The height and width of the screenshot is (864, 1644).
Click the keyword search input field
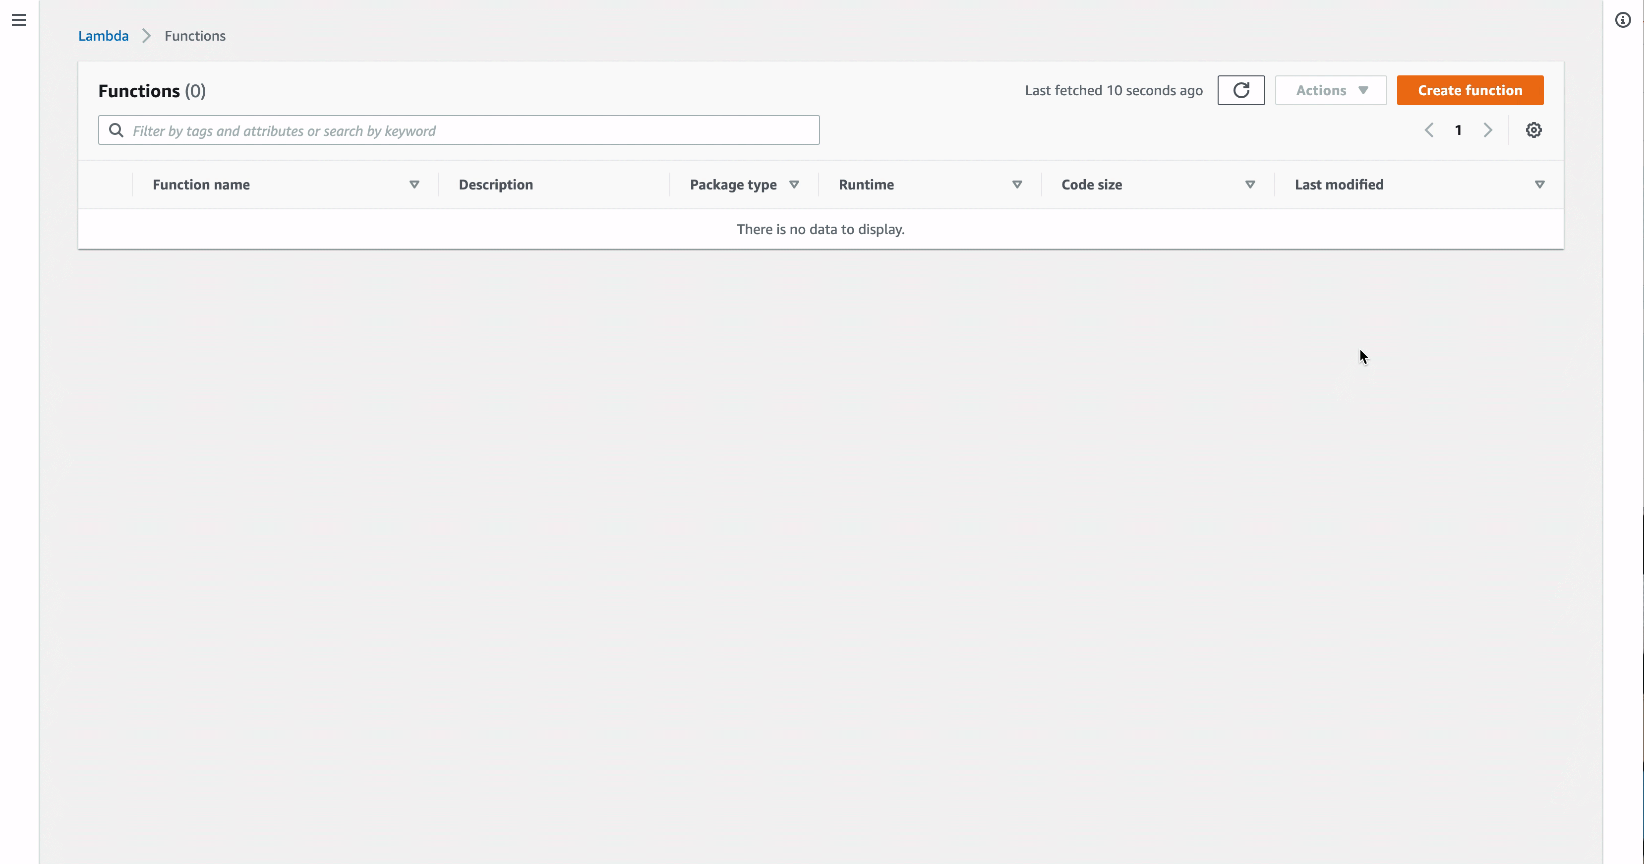click(x=459, y=130)
